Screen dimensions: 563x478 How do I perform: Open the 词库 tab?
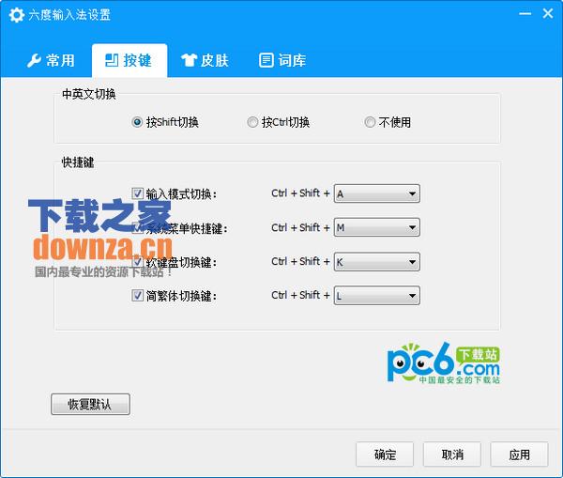click(x=282, y=60)
